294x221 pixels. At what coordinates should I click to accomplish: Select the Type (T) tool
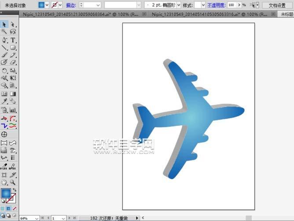point(13,40)
